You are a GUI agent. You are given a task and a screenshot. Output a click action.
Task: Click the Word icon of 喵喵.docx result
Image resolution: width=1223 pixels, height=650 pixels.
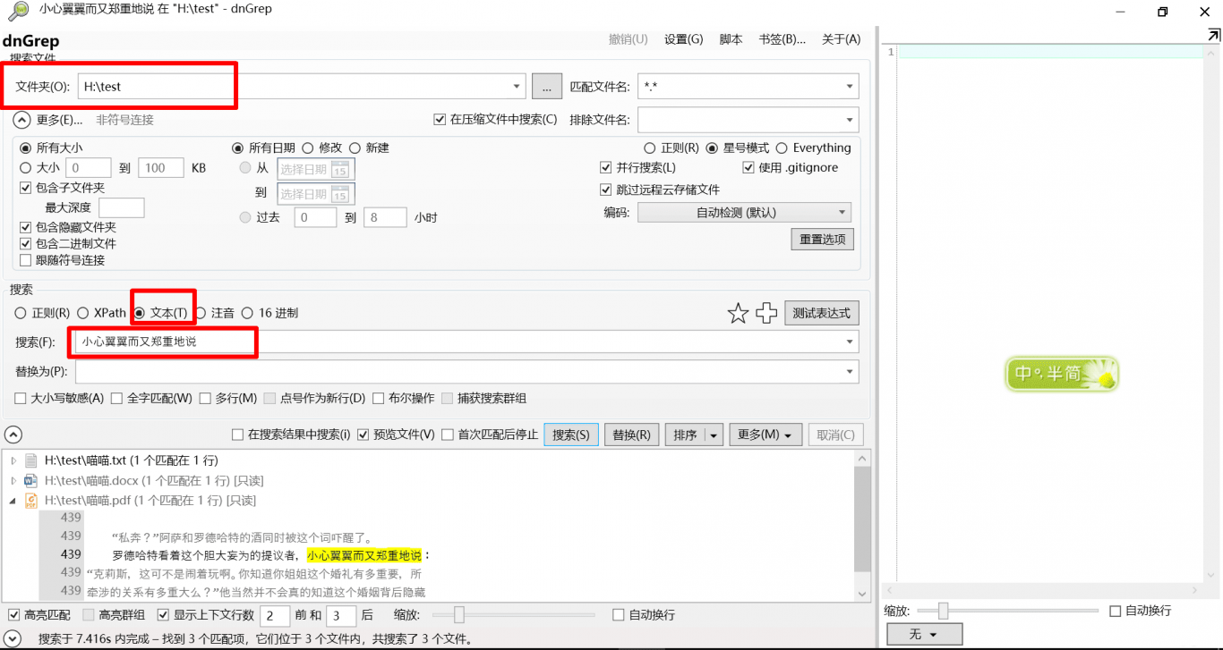pos(31,481)
